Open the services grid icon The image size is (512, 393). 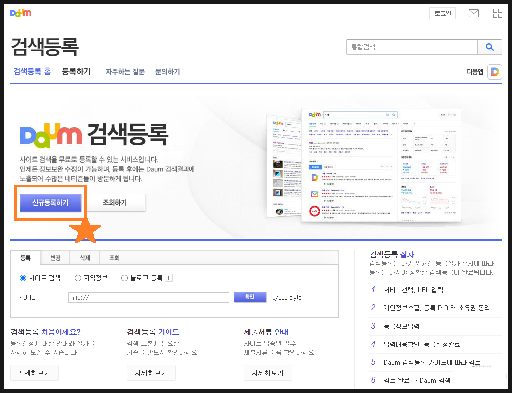click(x=497, y=13)
